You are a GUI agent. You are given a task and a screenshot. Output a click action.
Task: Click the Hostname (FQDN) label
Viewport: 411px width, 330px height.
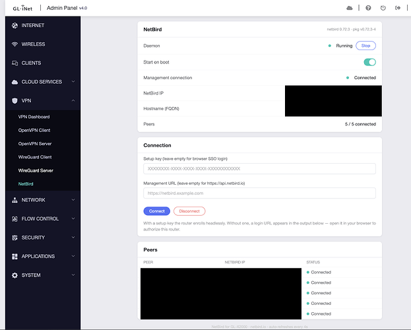(161, 109)
